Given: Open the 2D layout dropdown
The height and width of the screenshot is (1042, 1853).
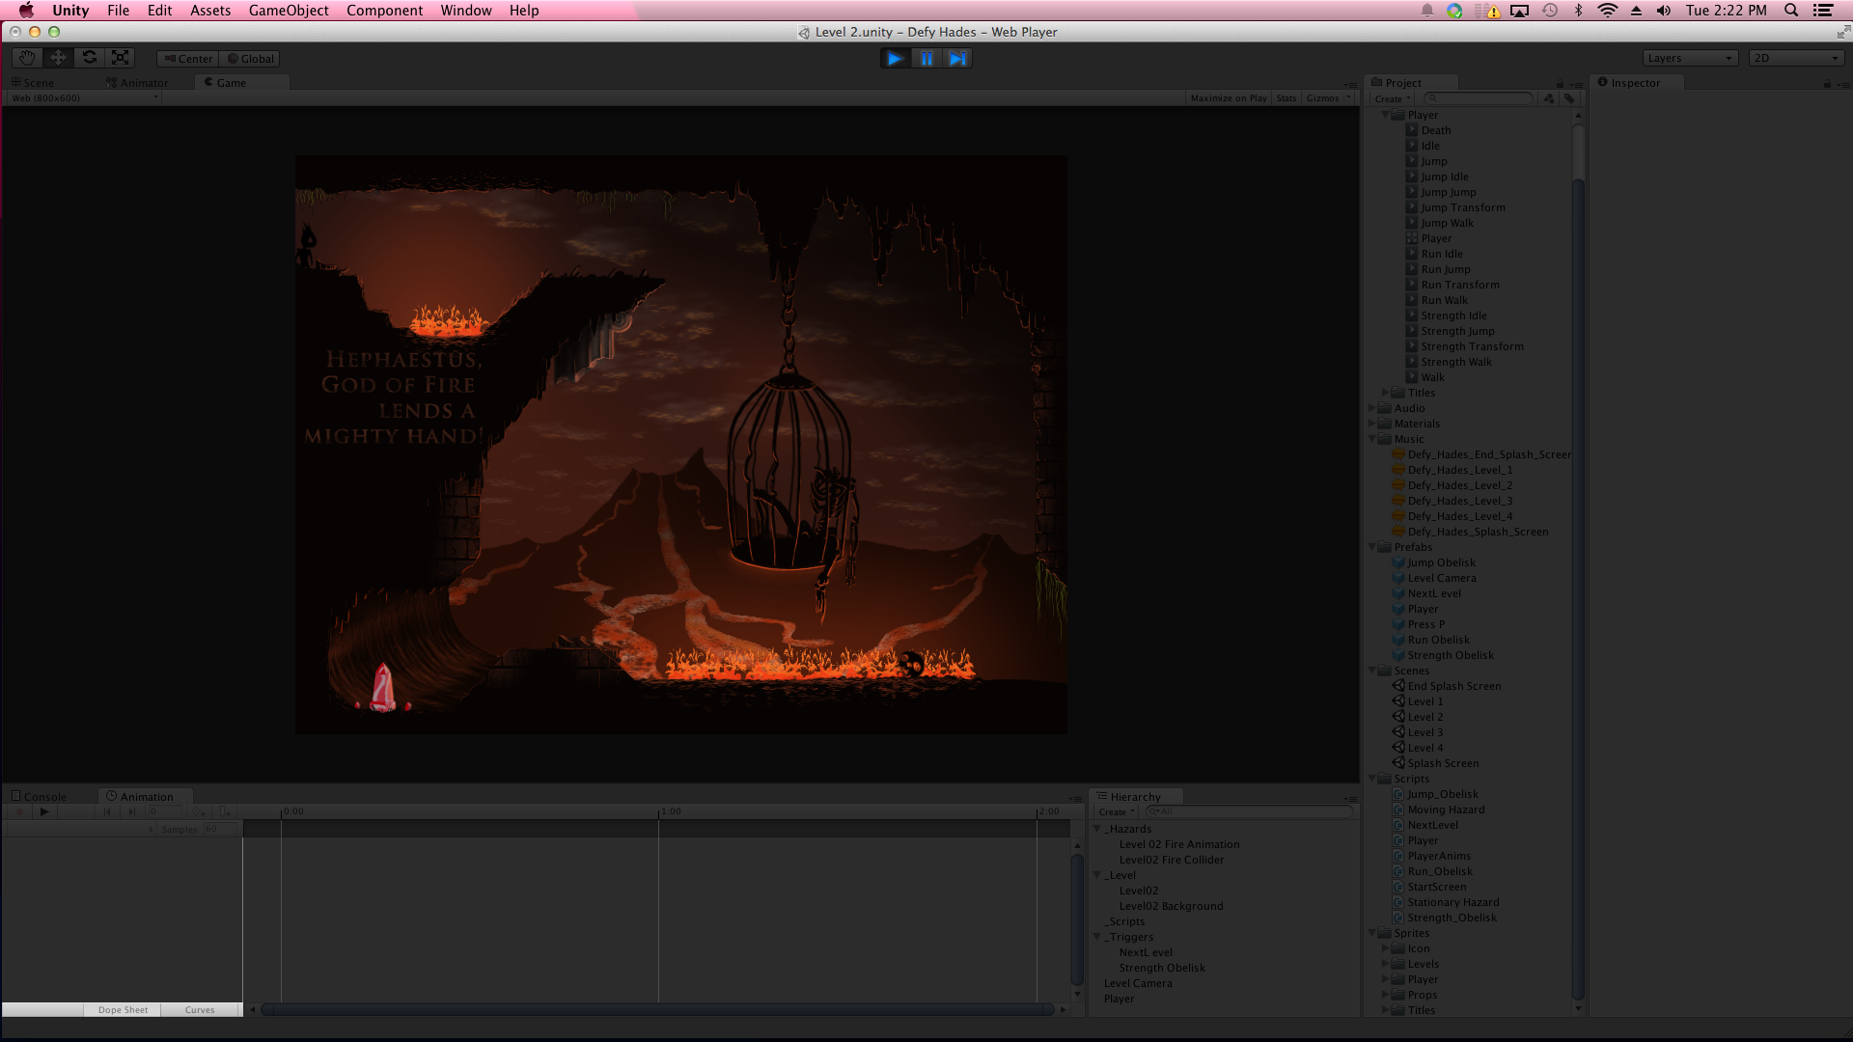Looking at the screenshot, I should tap(1796, 59).
